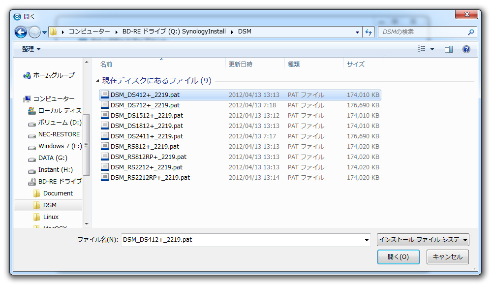Image resolution: width=493 pixels, height=287 pixels.
Task: Click the folder icon in address bar
Action: tap(54, 32)
